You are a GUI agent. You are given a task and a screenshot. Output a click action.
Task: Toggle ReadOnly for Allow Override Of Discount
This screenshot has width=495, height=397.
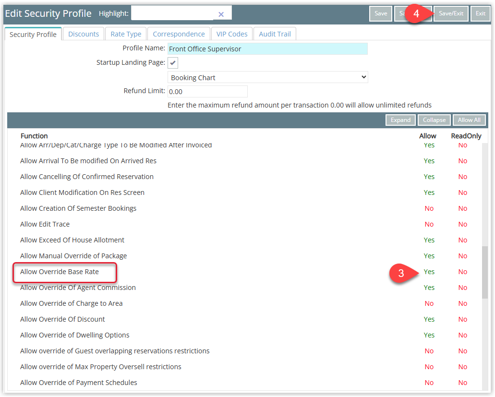463,319
